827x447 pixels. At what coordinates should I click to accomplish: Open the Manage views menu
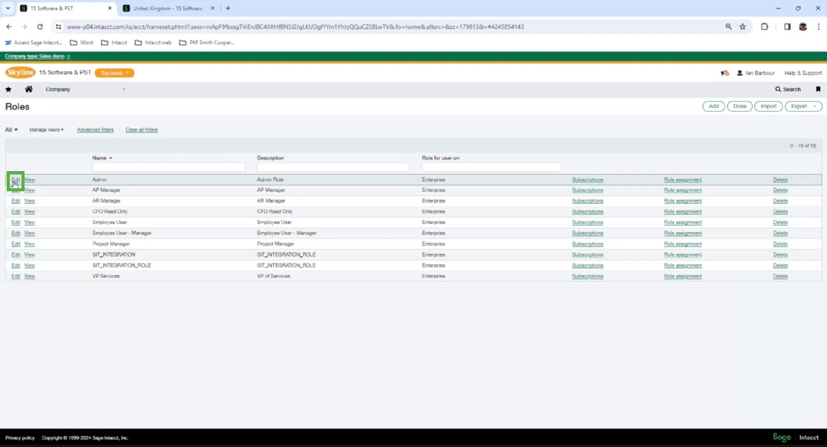click(47, 130)
